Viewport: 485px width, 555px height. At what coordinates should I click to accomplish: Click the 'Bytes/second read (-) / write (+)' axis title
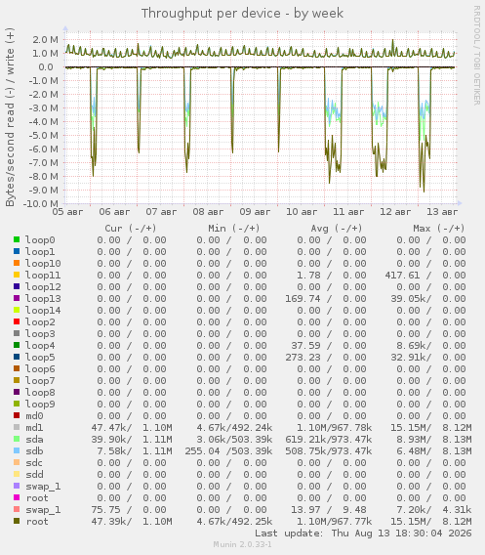click(x=10, y=117)
